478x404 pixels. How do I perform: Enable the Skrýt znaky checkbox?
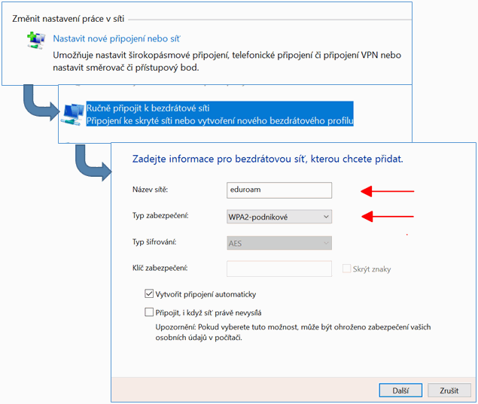click(x=347, y=269)
